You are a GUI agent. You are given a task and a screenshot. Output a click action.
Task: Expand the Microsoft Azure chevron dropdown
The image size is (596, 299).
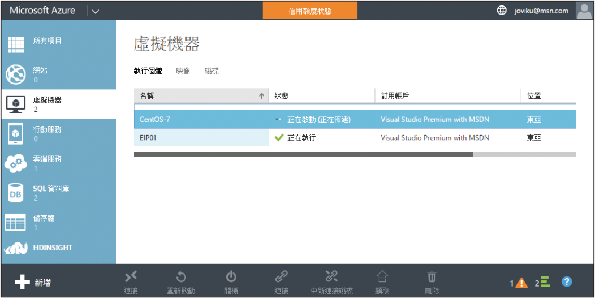(x=95, y=11)
